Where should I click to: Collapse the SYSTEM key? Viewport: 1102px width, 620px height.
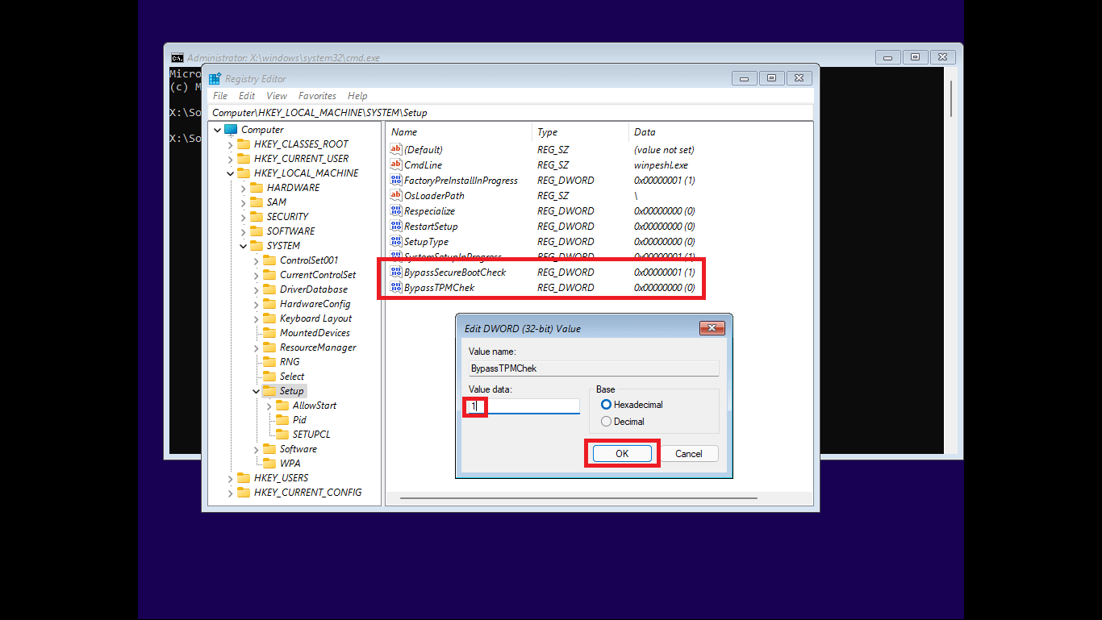(x=244, y=246)
